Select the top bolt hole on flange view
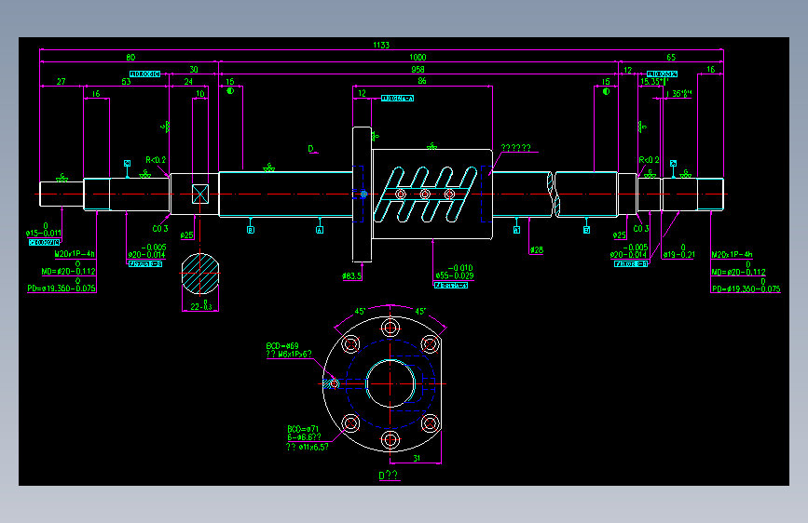 390,328
